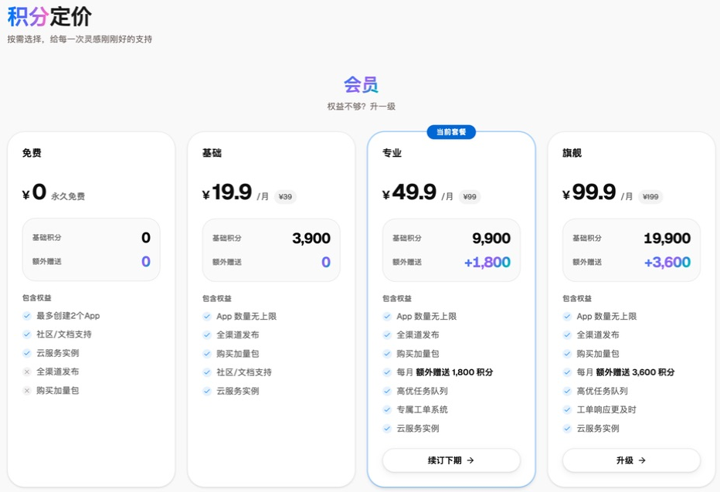This screenshot has height=492, width=720.
Task: Click check icon beside 最多创建2个App
Action: (x=26, y=316)
